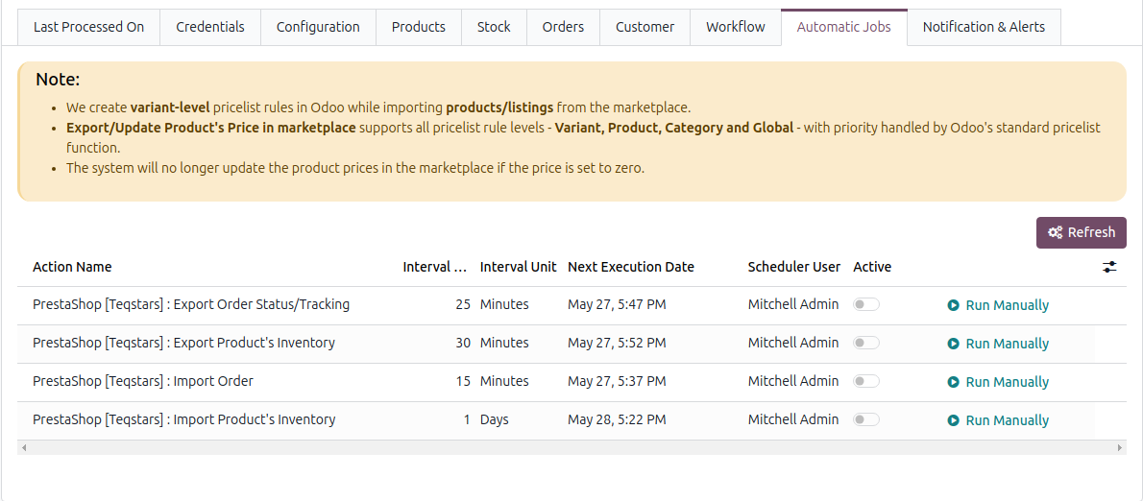Open the Orders tab
The width and height of the screenshot is (1143, 501).
tap(563, 27)
